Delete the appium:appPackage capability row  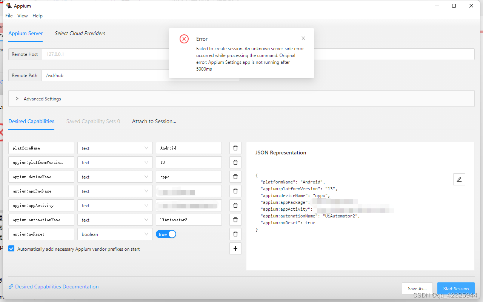[235, 191]
